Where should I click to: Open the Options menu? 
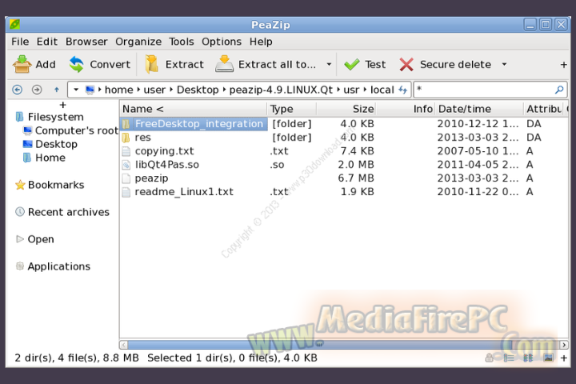pyautogui.click(x=222, y=42)
